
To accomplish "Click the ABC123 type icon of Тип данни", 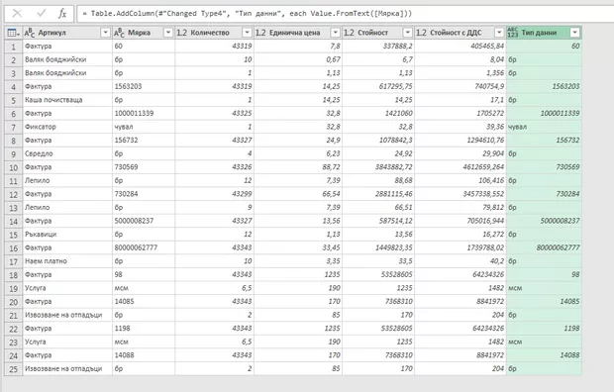I will point(512,33).
